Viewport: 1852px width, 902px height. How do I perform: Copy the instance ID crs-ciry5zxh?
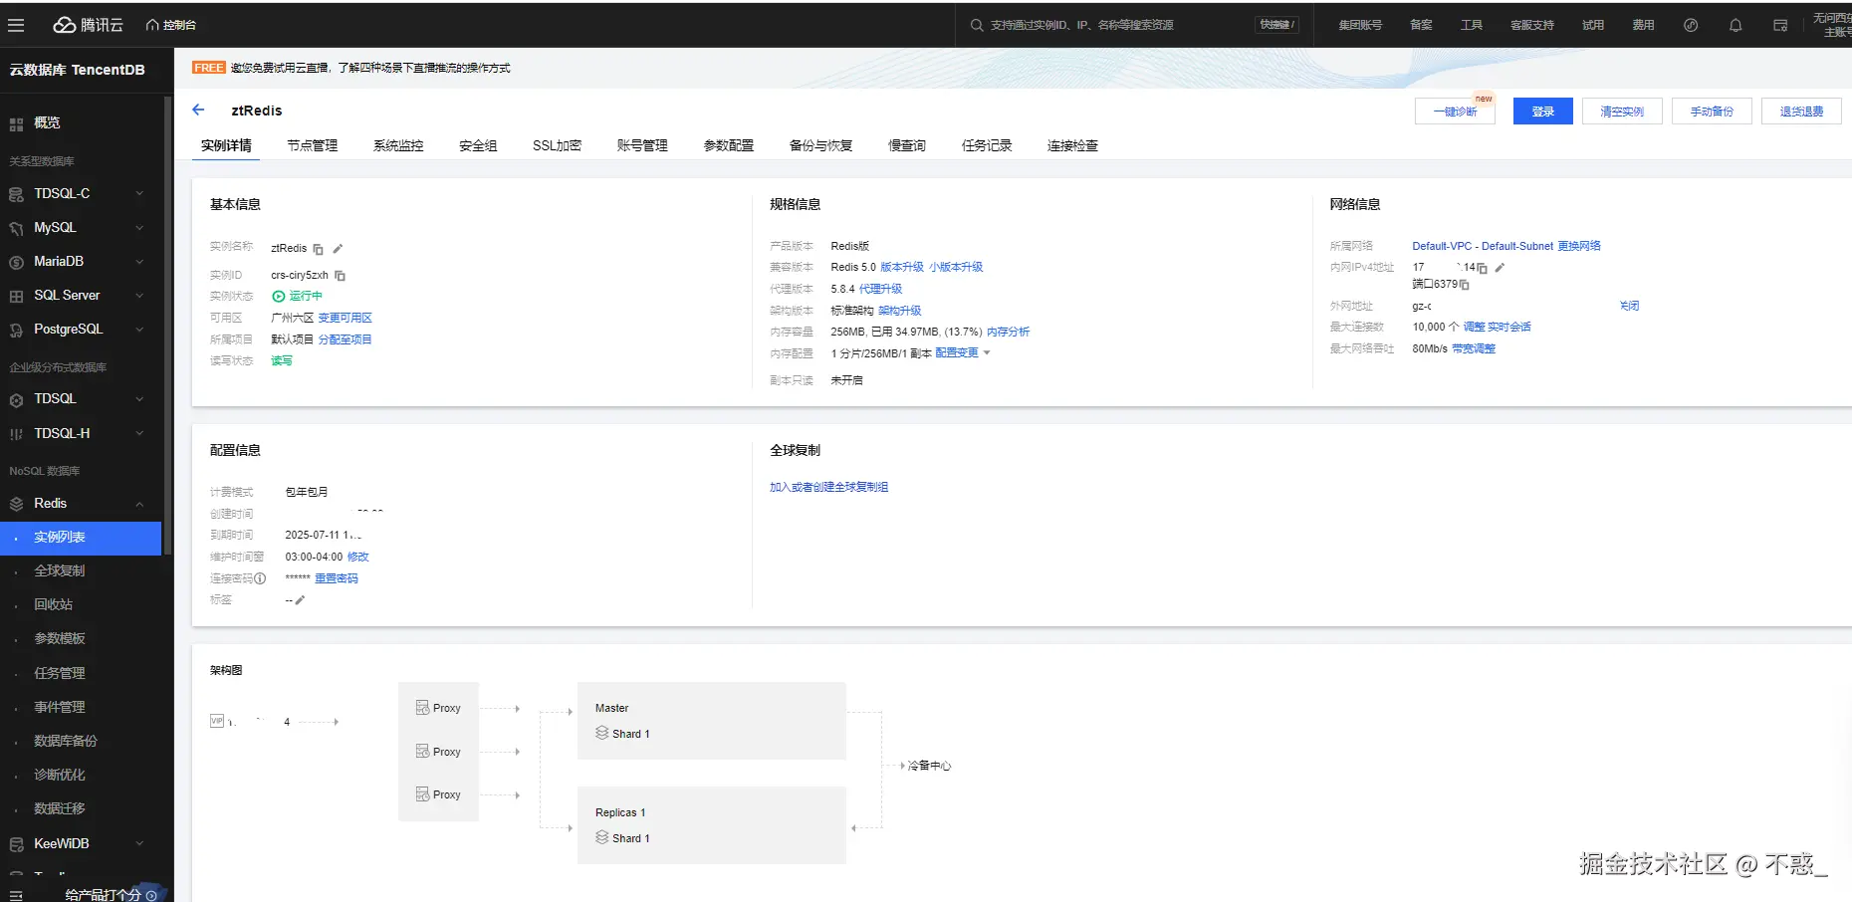(340, 275)
